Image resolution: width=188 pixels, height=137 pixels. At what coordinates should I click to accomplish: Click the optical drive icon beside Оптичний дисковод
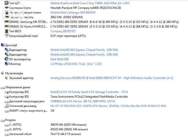point(7,106)
